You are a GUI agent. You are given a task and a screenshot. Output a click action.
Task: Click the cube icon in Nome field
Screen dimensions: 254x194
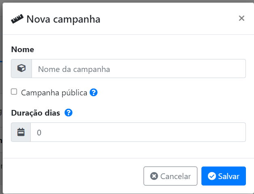tap(21, 68)
